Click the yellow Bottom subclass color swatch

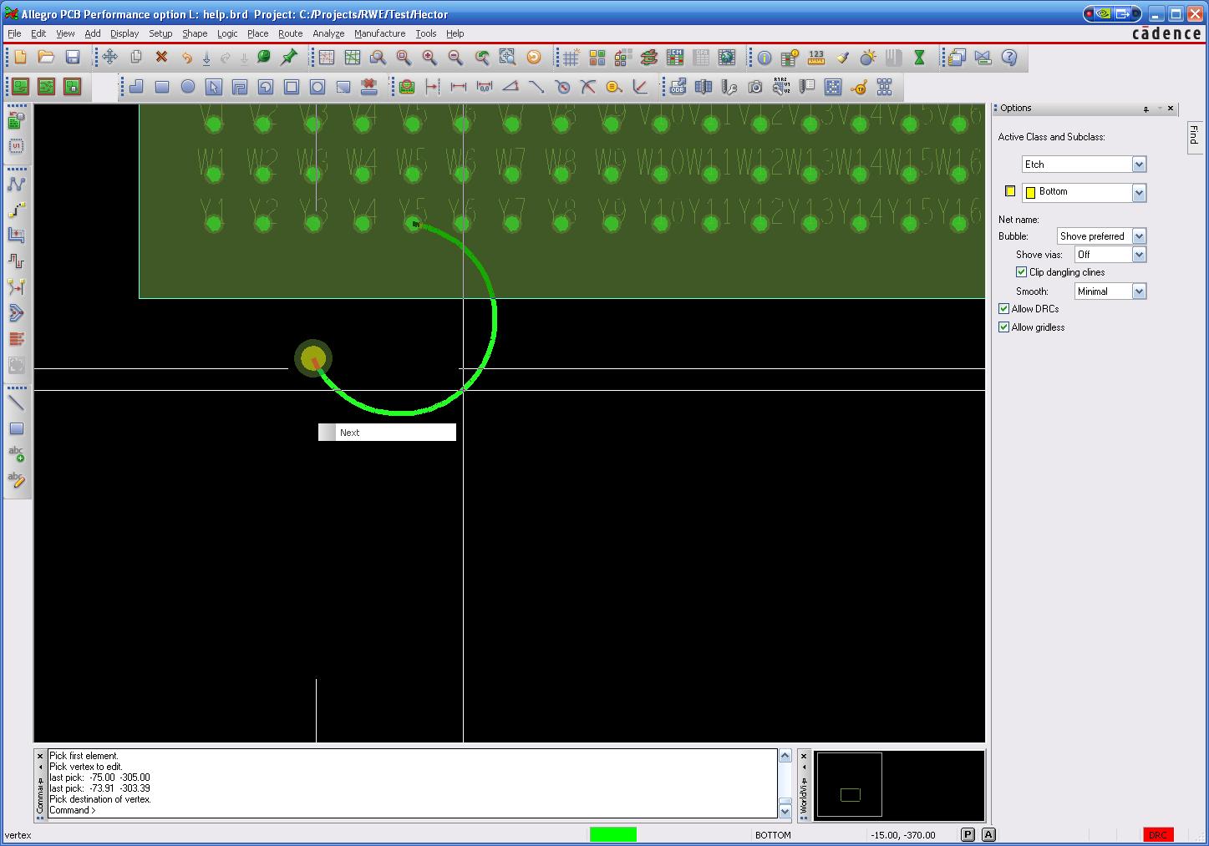(1010, 192)
